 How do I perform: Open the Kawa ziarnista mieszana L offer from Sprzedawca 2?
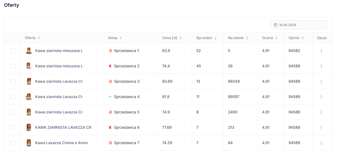[59, 66]
